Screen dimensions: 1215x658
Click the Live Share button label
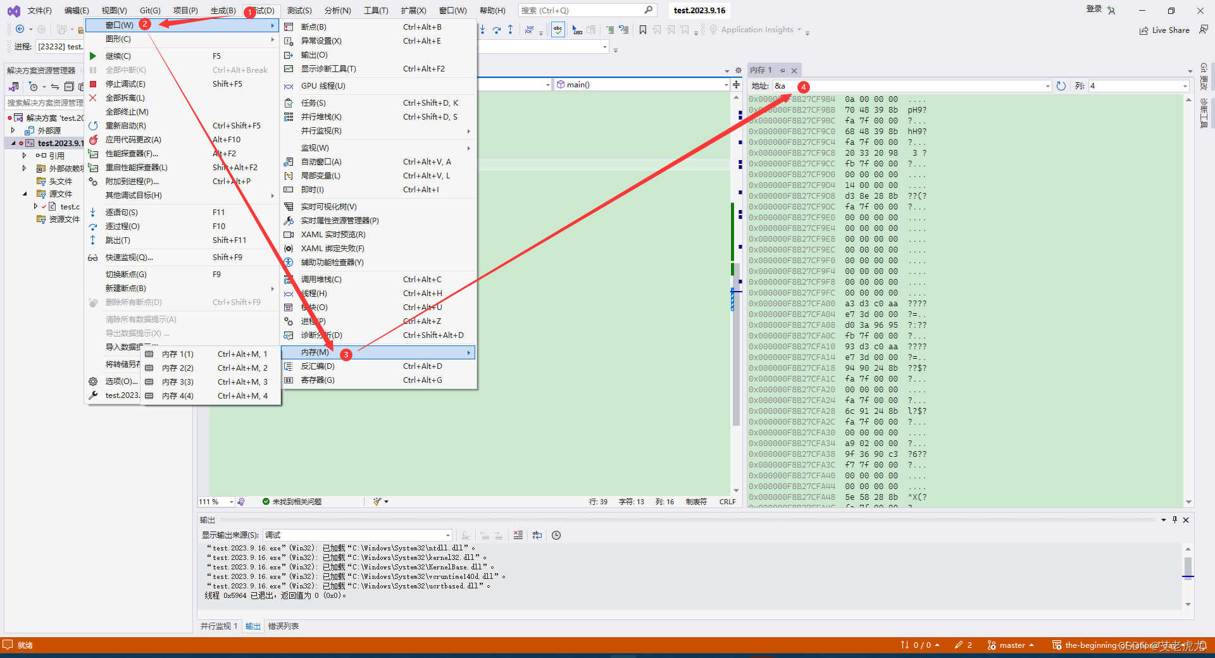[1171, 30]
